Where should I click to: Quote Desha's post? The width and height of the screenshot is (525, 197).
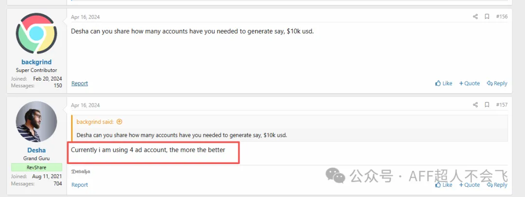tap(470, 185)
